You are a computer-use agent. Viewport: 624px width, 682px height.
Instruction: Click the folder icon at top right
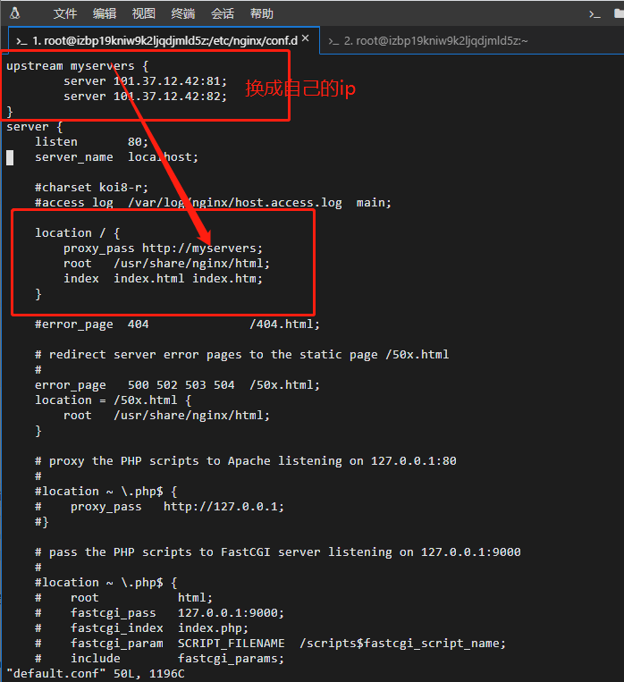tap(619, 13)
